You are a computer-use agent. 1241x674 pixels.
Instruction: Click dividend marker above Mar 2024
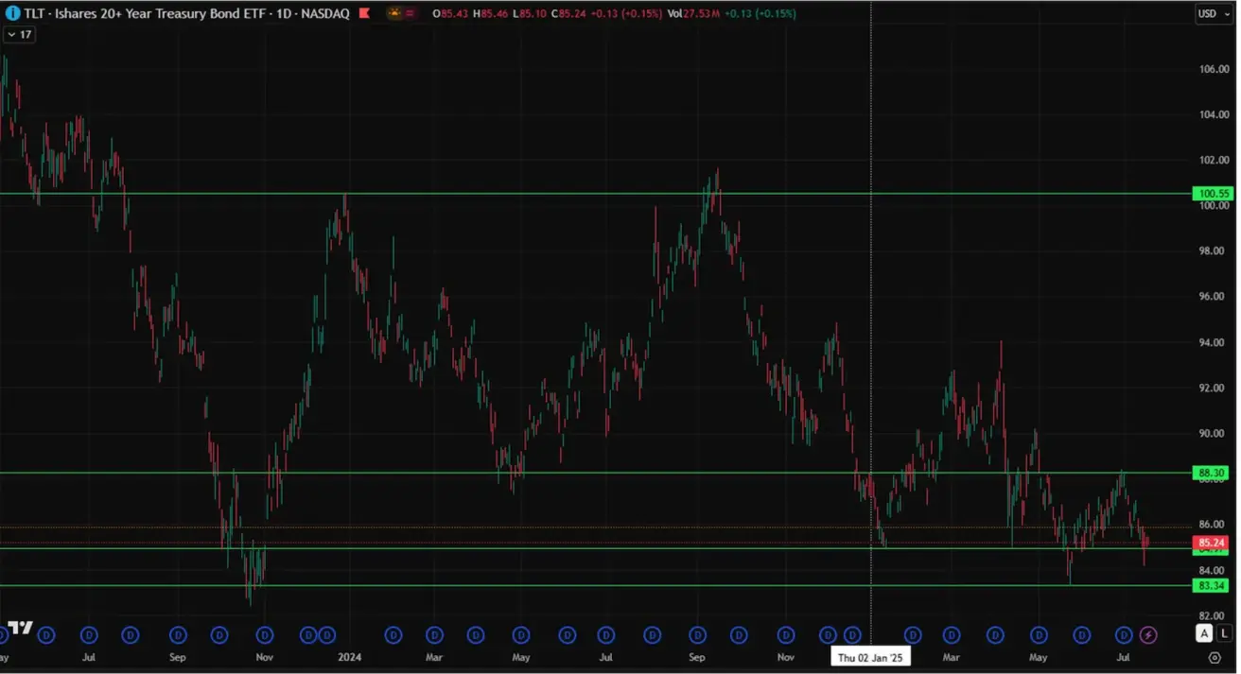(x=434, y=634)
